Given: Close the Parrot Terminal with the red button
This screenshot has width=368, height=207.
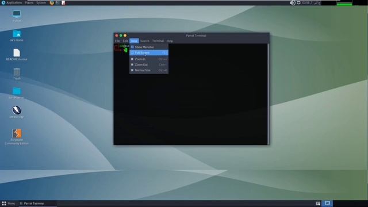Looking at the screenshot, I should [116, 36].
